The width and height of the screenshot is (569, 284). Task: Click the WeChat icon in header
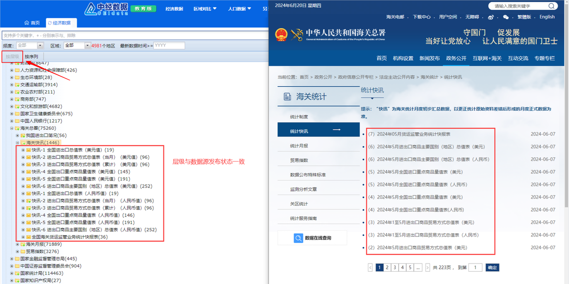(x=506, y=17)
